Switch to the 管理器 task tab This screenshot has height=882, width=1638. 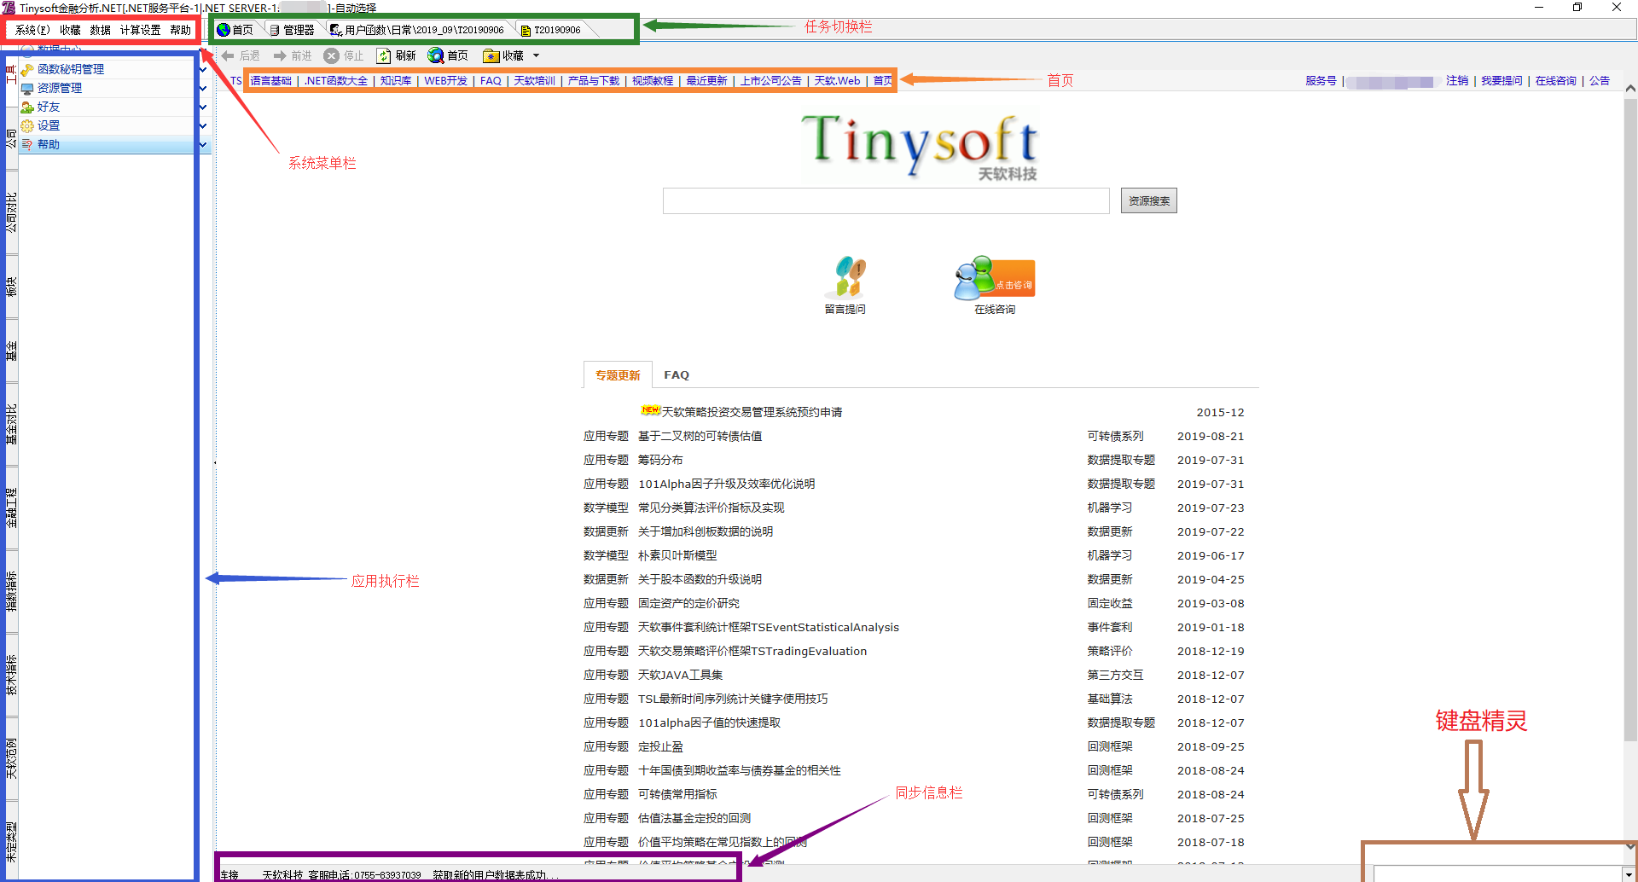coord(293,30)
